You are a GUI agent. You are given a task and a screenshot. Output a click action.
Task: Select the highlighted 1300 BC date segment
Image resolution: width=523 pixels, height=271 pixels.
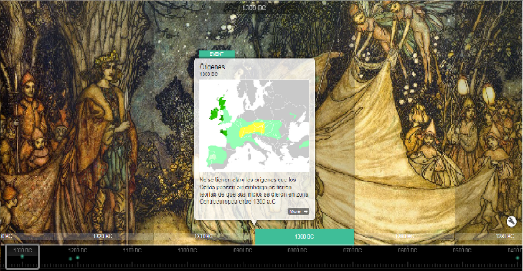pos(304,236)
